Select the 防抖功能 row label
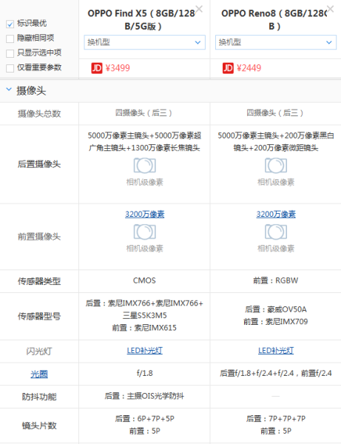 click(x=39, y=397)
